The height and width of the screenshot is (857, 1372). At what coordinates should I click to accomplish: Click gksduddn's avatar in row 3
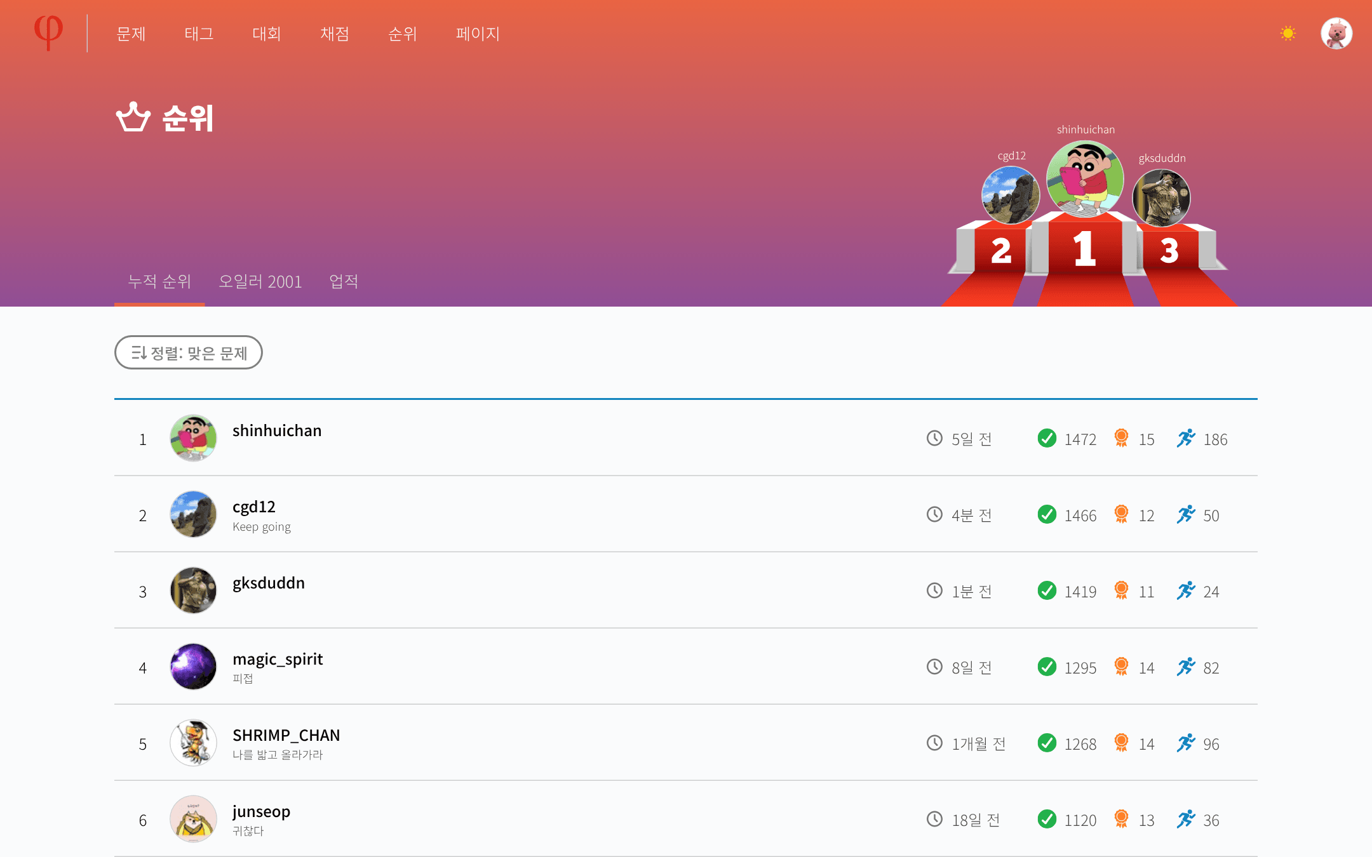coord(193,590)
